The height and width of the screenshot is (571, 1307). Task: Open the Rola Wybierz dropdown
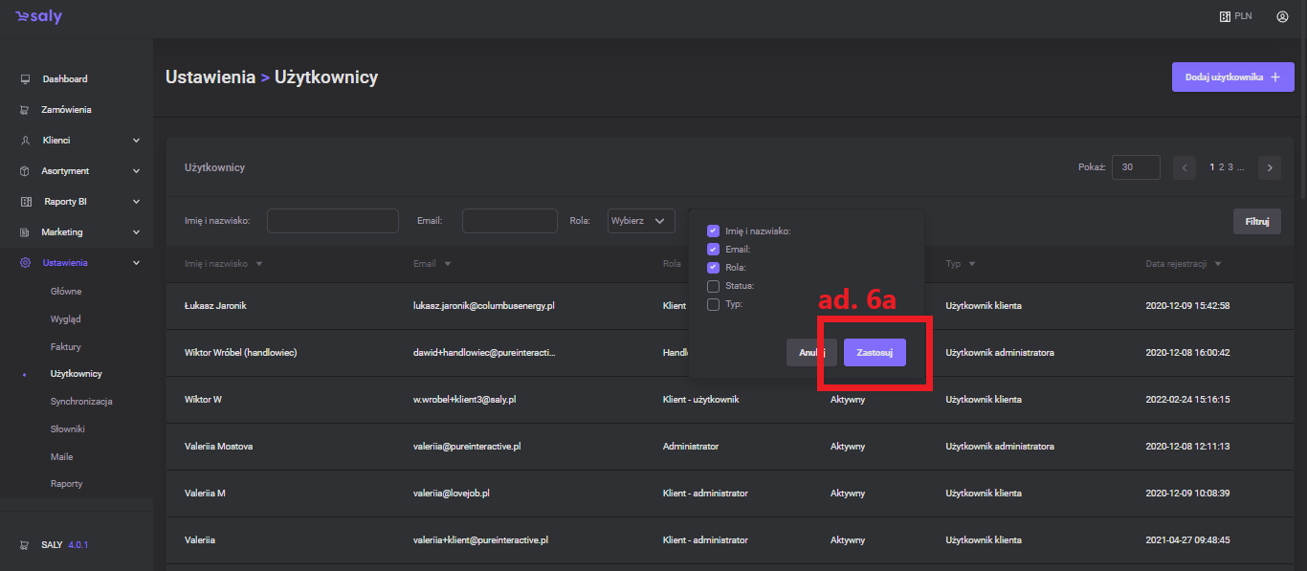point(640,221)
